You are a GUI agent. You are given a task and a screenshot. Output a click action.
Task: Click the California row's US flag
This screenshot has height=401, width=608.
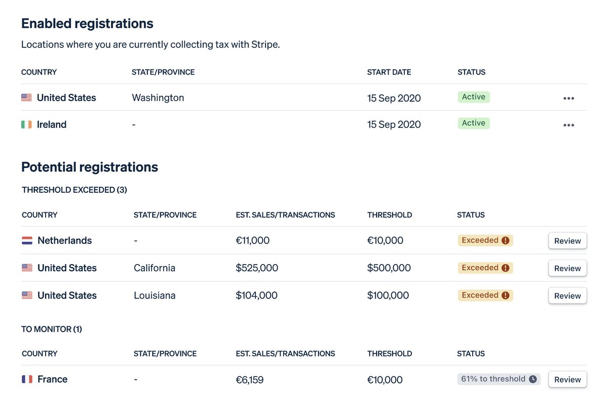pyautogui.click(x=27, y=268)
